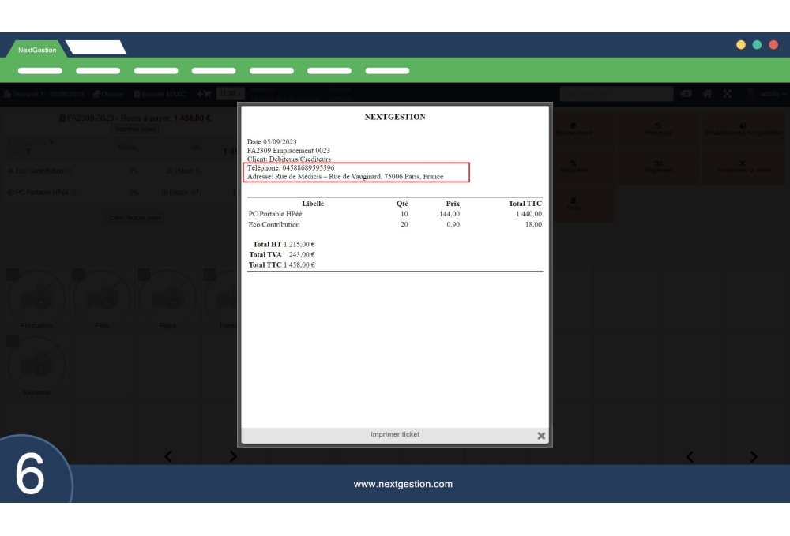Image resolution: width=790 pixels, height=536 pixels.
Task: Open the 11:34 time dropdown
Action: pyautogui.click(x=230, y=94)
